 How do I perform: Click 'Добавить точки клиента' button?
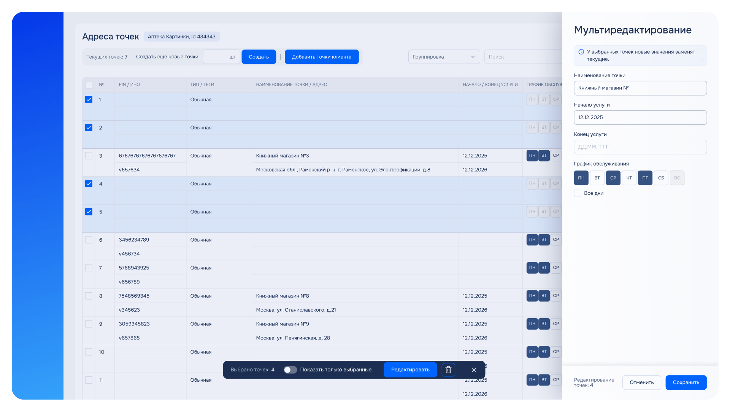point(321,57)
